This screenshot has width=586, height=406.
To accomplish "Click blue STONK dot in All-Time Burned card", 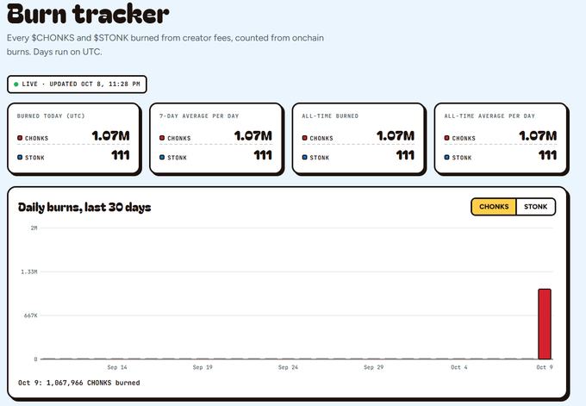I will (304, 158).
